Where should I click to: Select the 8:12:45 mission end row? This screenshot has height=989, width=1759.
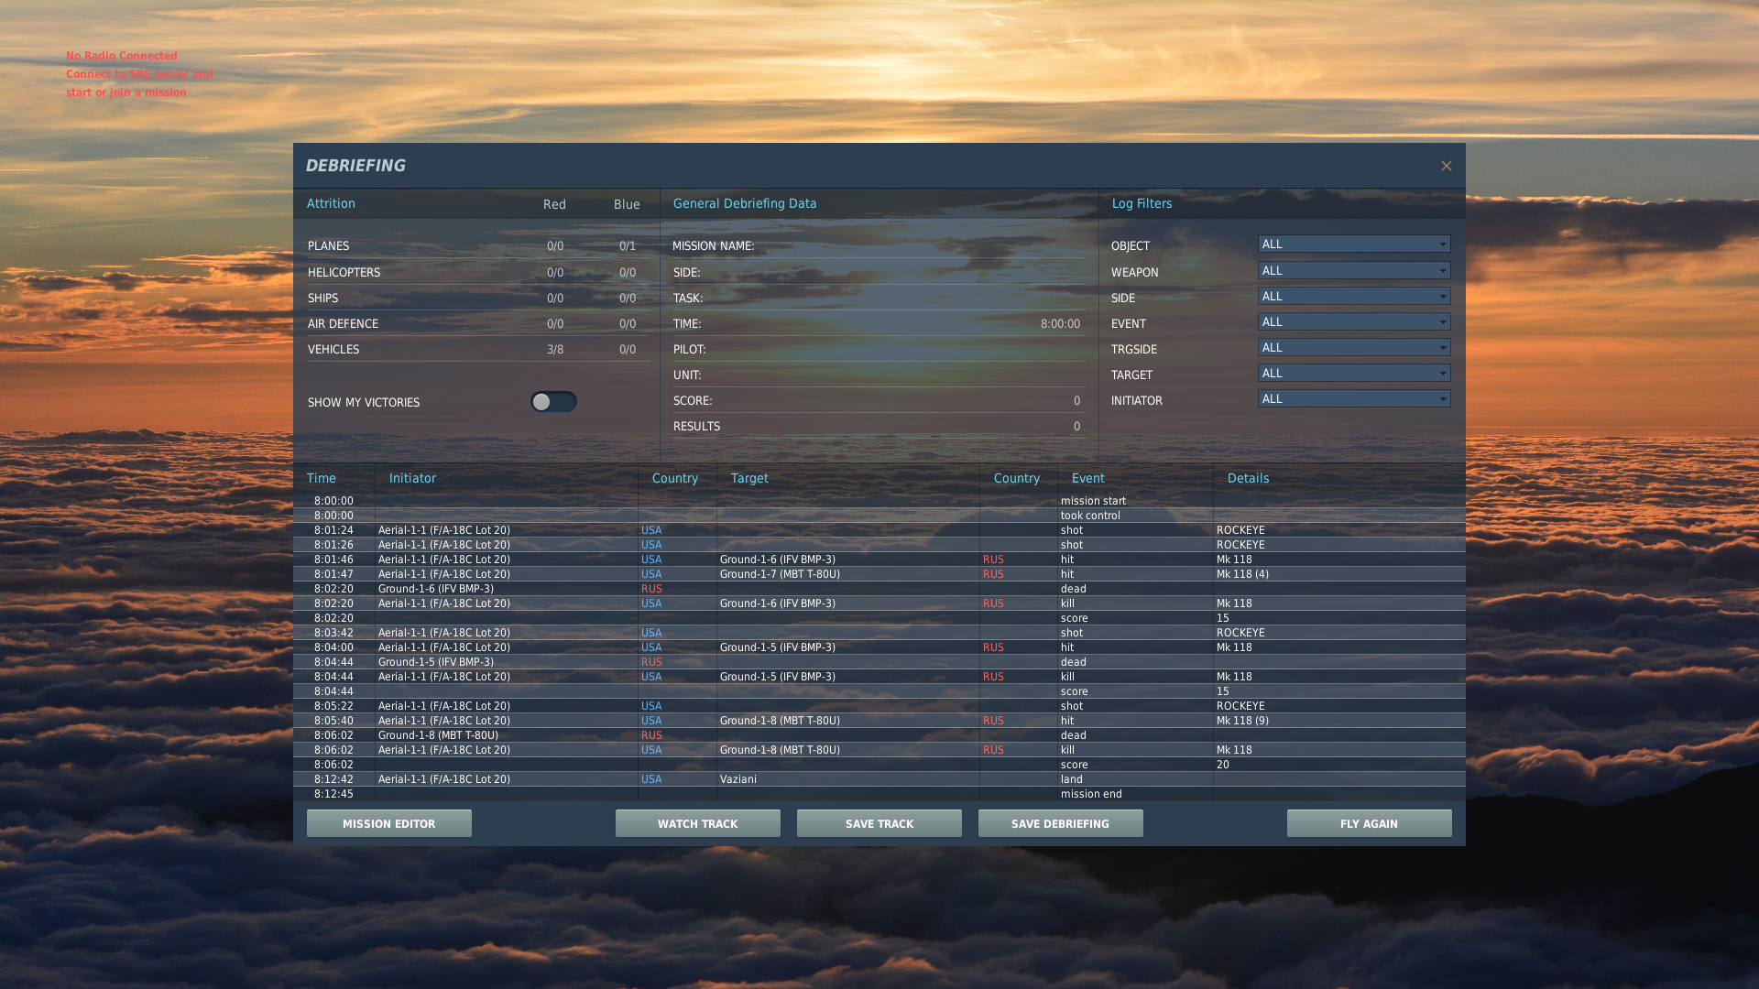click(879, 794)
